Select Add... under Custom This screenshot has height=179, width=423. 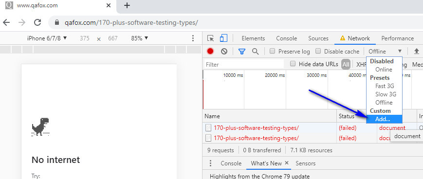[384, 119]
